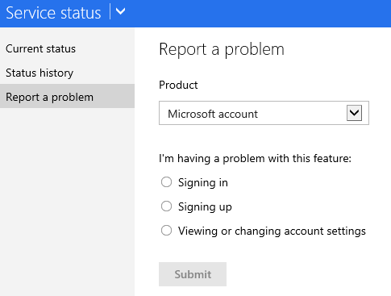The width and height of the screenshot is (391, 296).
Task: Click the Product field label
Action: pos(178,85)
